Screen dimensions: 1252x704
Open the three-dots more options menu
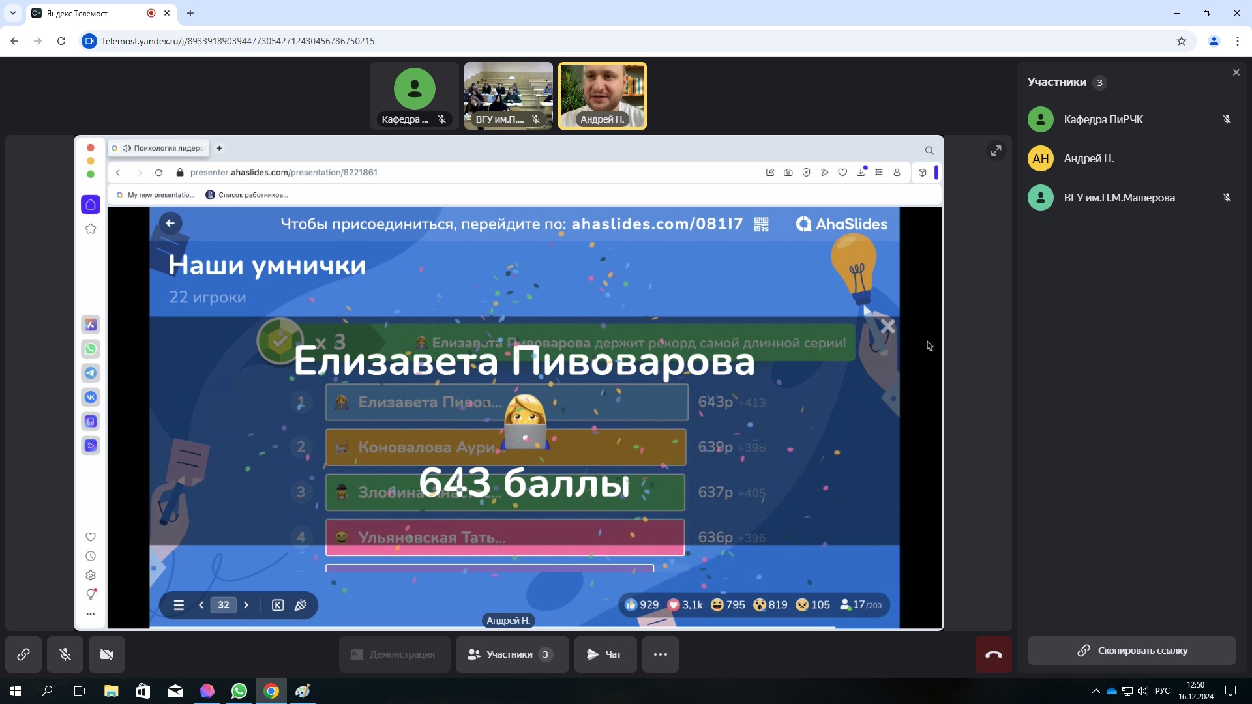tap(660, 654)
